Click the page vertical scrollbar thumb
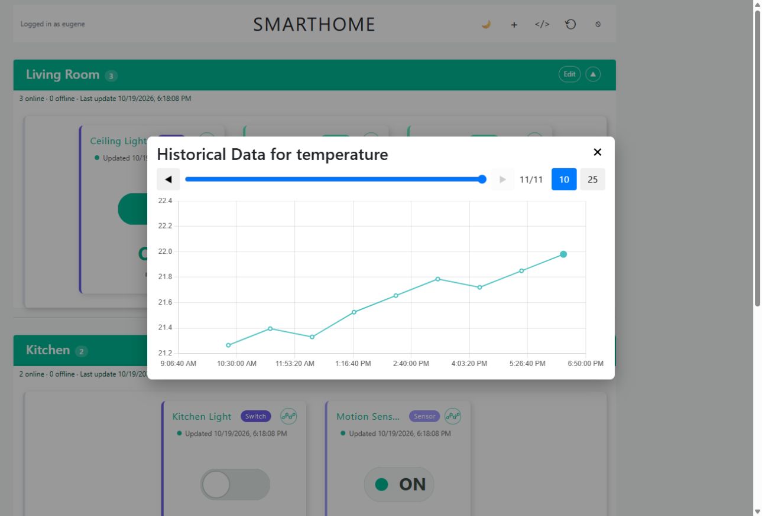 [x=757, y=158]
